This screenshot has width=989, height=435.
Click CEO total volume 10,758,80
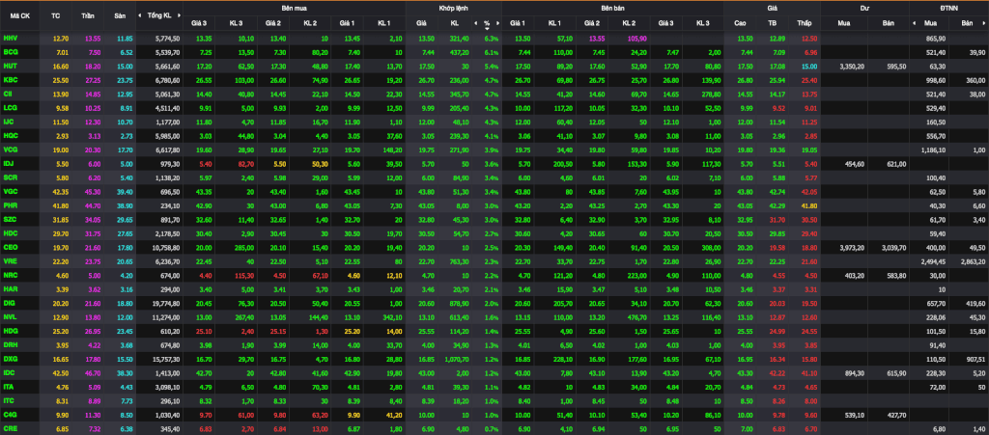tap(166, 248)
